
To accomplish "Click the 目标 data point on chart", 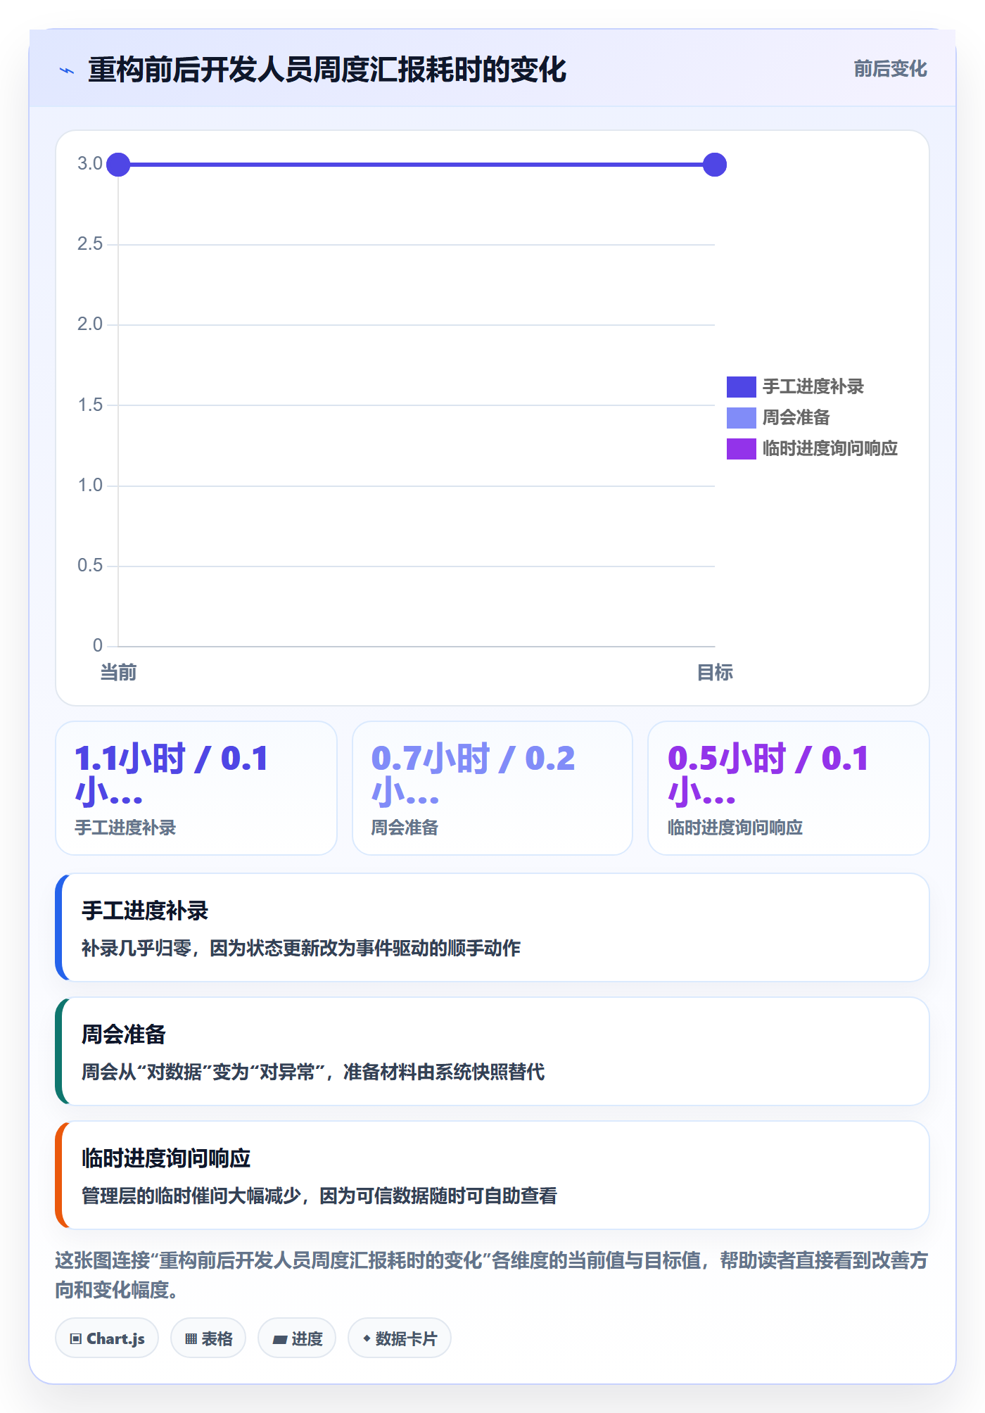I will (x=715, y=165).
